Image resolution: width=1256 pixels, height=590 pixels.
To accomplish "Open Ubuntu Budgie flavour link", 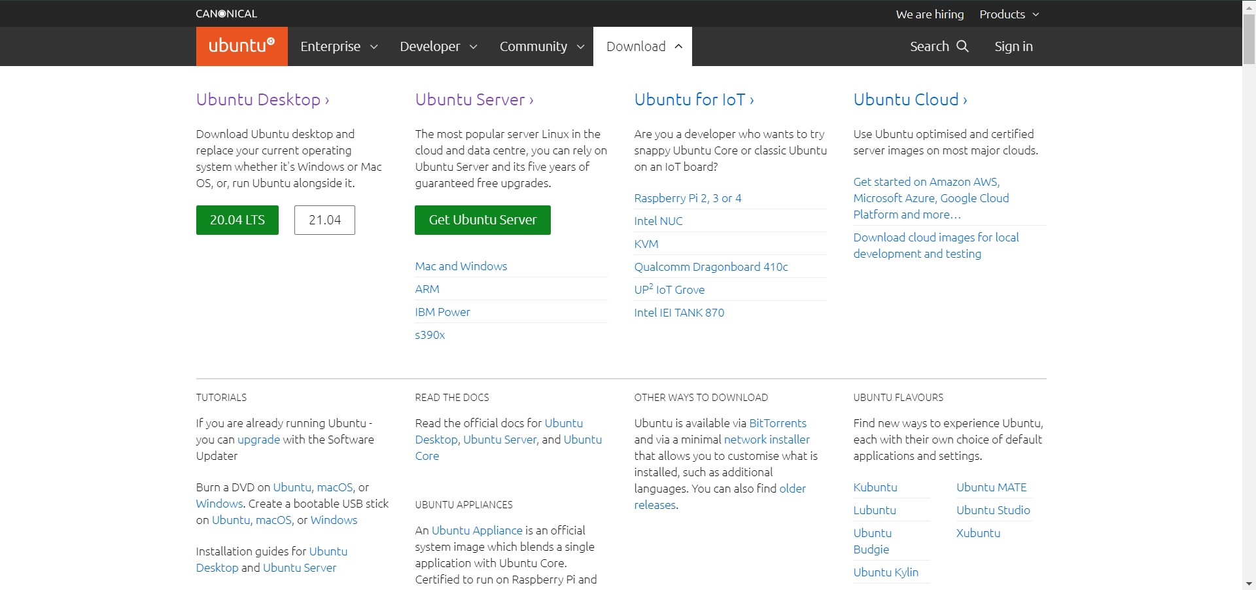I will (873, 541).
